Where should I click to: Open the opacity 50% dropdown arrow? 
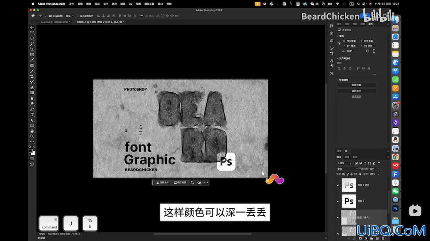tap(378, 169)
